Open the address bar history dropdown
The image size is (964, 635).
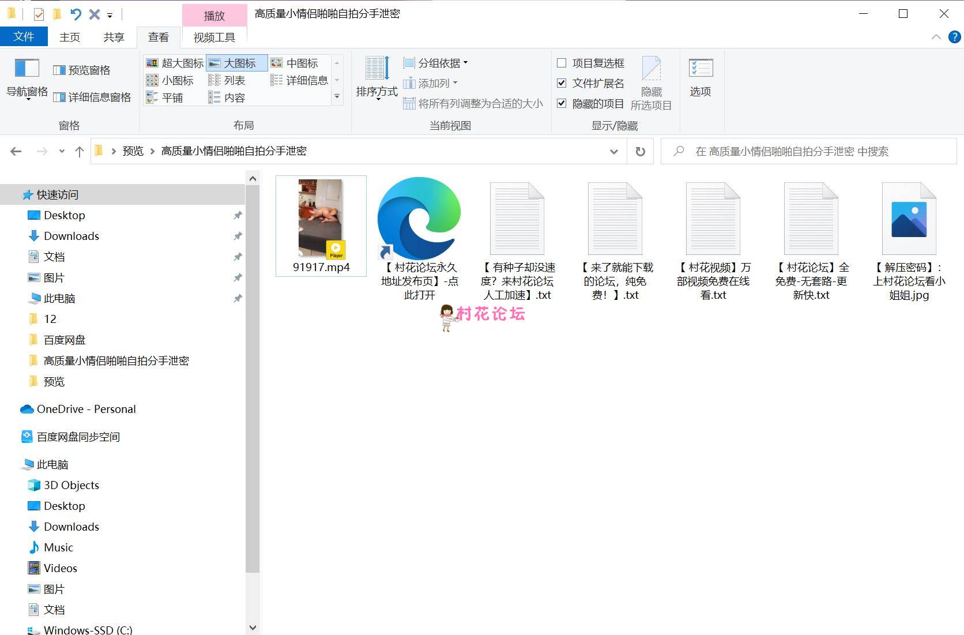pyautogui.click(x=613, y=151)
